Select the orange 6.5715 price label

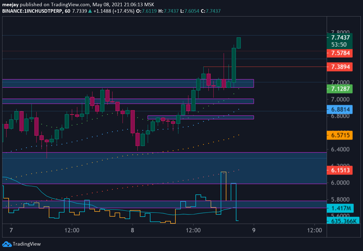(x=340, y=135)
